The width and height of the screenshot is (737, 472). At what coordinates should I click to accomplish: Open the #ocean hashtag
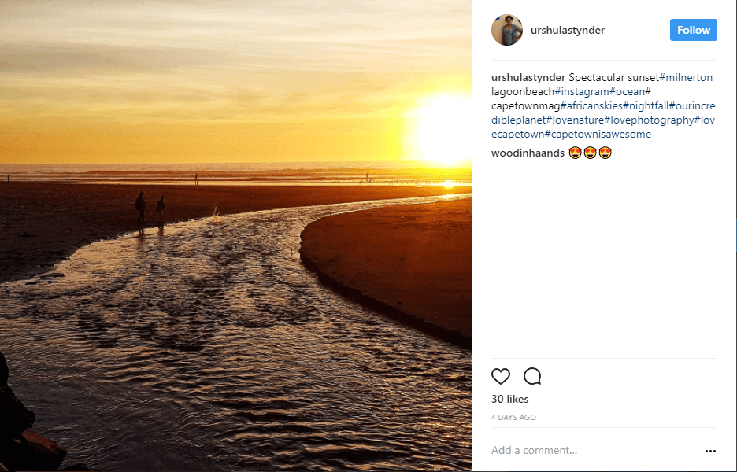click(627, 91)
